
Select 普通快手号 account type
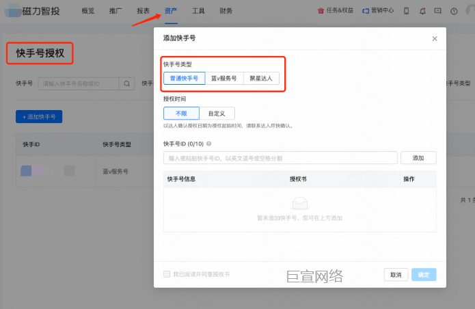click(184, 78)
